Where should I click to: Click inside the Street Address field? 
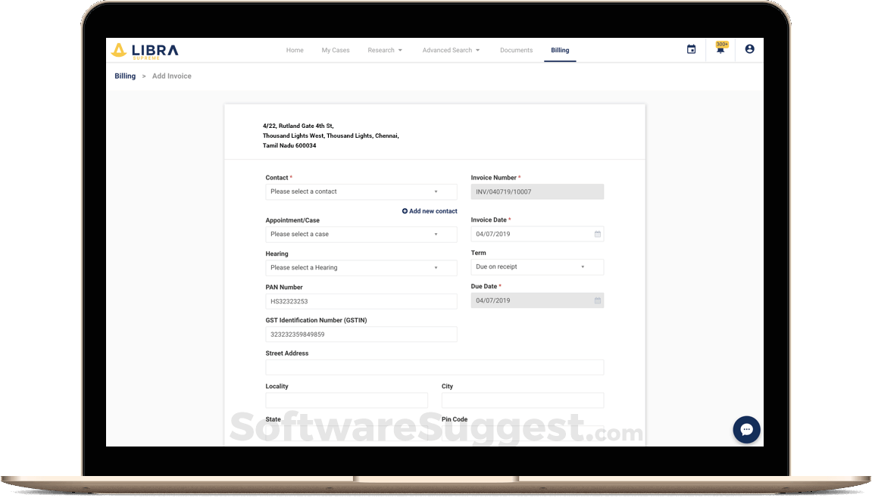click(434, 367)
